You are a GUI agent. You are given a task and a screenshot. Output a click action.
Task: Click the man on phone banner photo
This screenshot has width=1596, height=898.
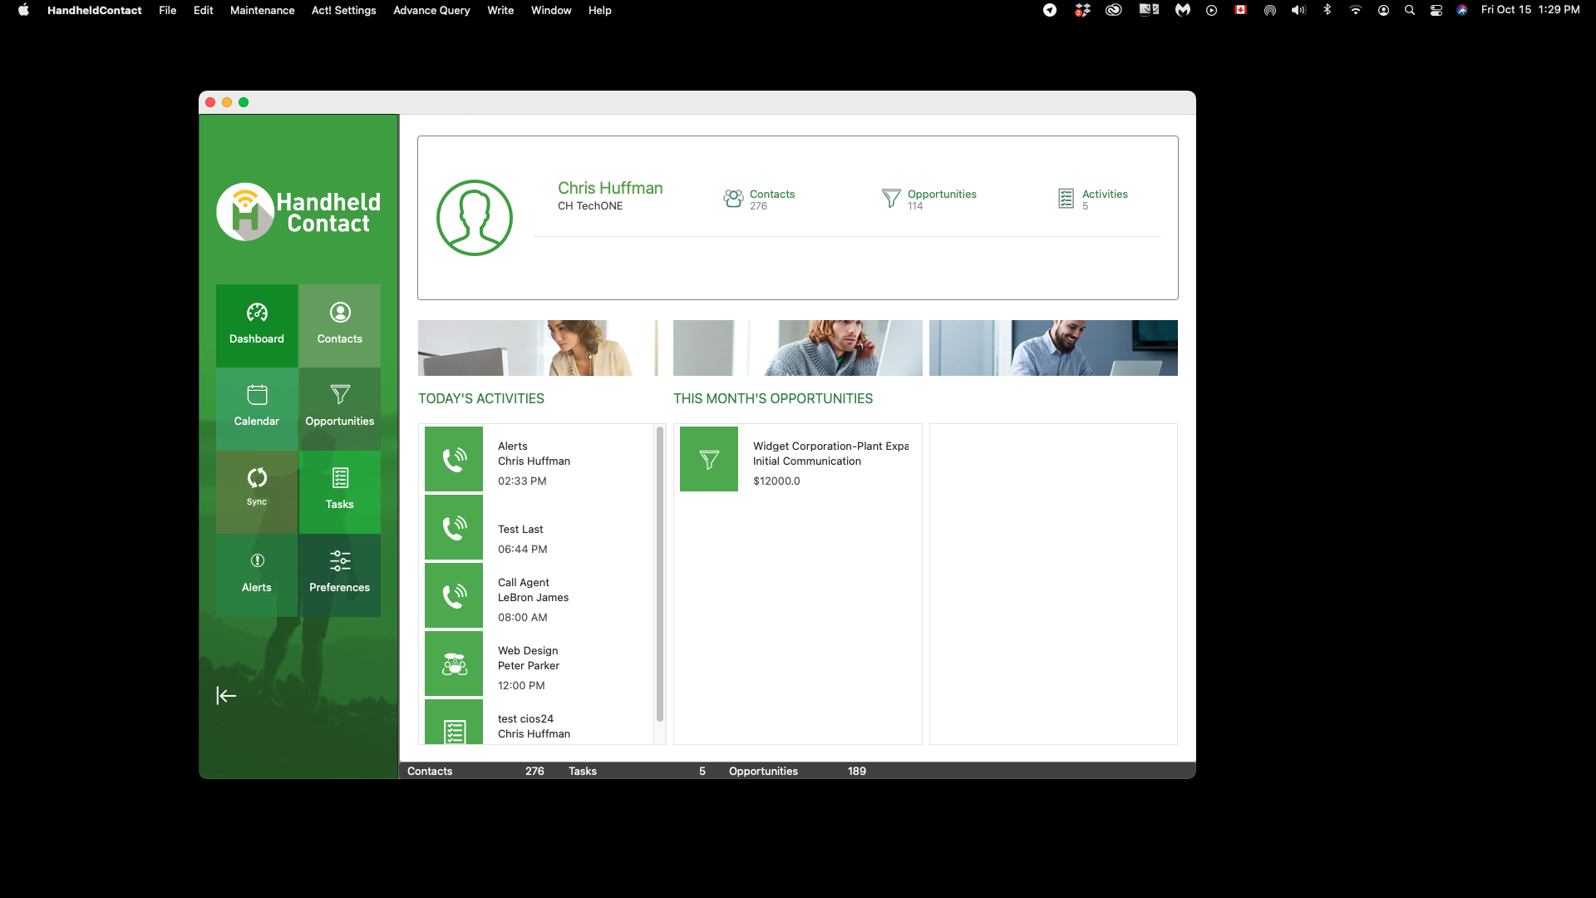pyautogui.click(x=797, y=348)
